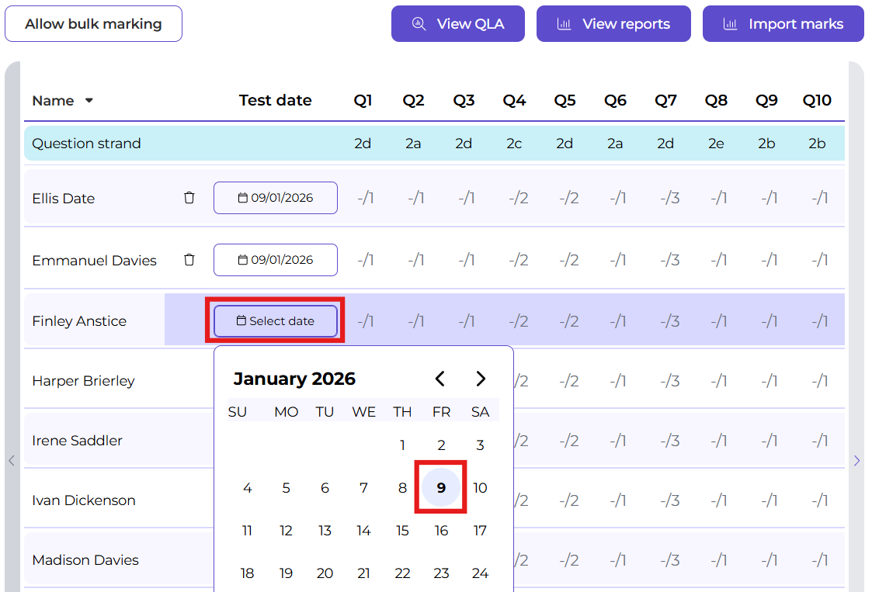This screenshot has height=592, width=872.
Task: Pick January 16 in the calendar
Action: click(x=441, y=531)
